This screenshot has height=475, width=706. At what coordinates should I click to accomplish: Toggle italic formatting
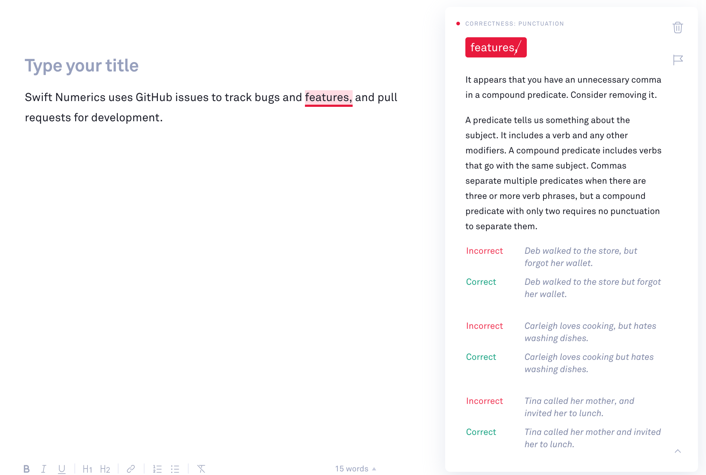pos(44,469)
